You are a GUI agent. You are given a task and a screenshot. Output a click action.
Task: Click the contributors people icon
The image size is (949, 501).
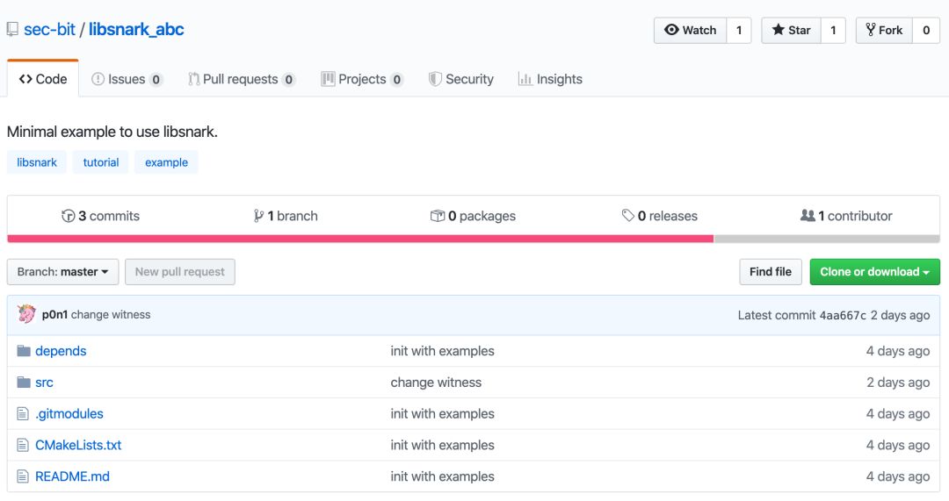pyautogui.click(x=808, y=215)
